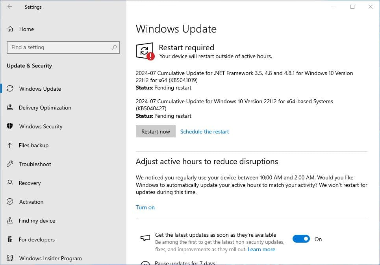Click Pause updates for 7 days

(x=185, y=263)
